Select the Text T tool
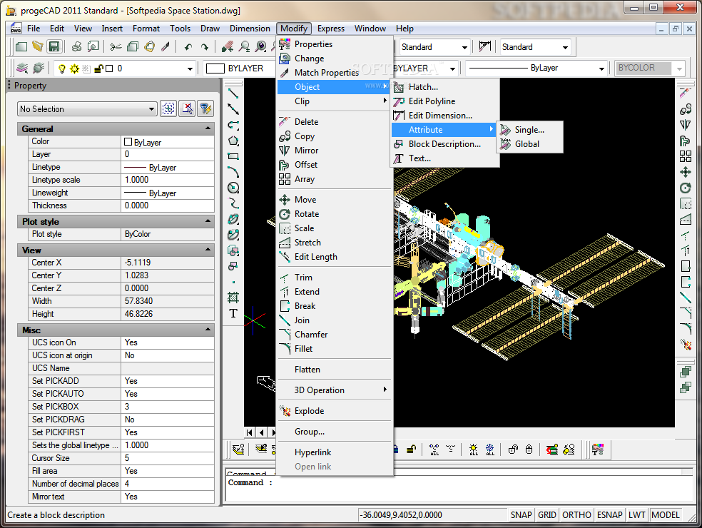Screen dimensions: 702x528 pyautogui.click(x=233, y=313)
